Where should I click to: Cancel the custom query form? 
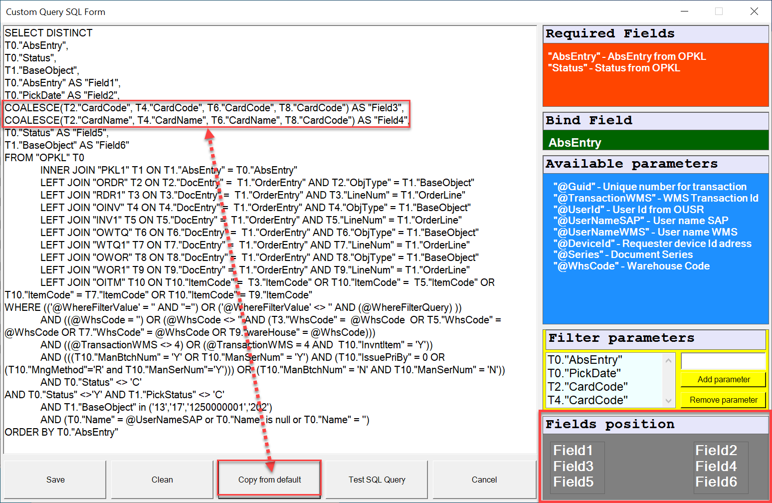point(484,480)
